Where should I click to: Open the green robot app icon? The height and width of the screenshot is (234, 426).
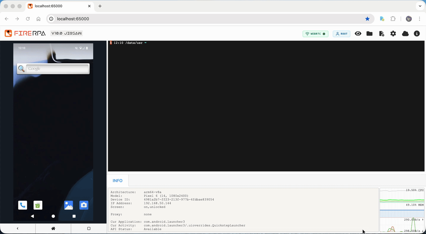pos(38,205)
